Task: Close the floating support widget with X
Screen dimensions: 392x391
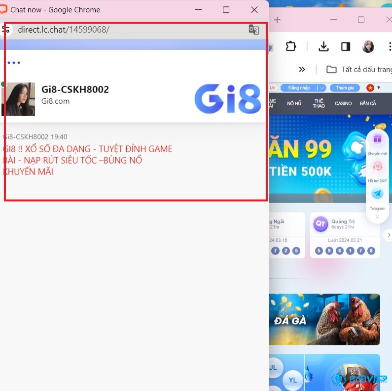Action: point(377,217)
